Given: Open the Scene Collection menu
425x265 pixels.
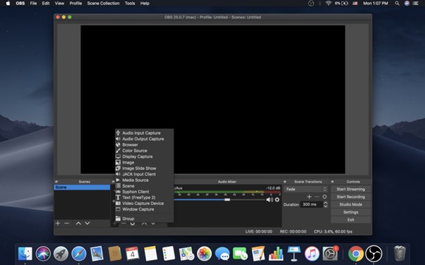Looking at the screenshot, I should 103,4.
